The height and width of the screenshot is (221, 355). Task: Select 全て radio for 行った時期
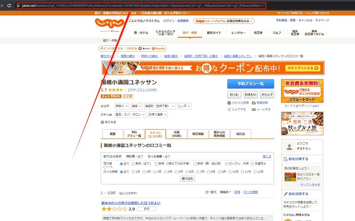click(121, 172)
